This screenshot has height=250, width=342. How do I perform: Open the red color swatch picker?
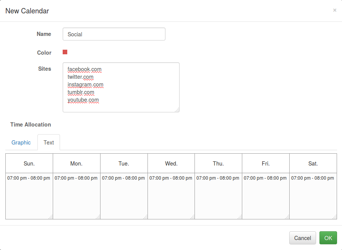click(65, 52)
